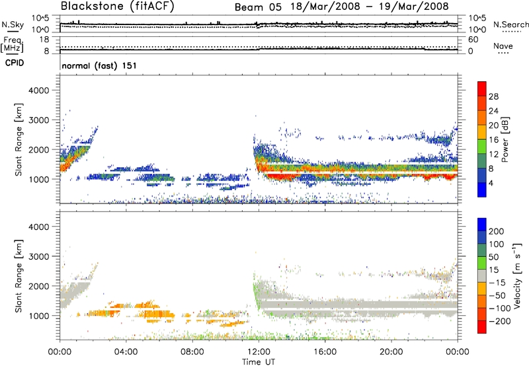Click the 'normal (fast) 151' text
The width and height of the screenshot is (529, 366).
pos(99,65)
